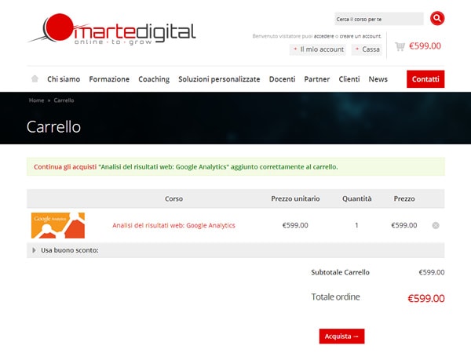
Task: Open the Docenti menu item
Action: pos(282,79)
